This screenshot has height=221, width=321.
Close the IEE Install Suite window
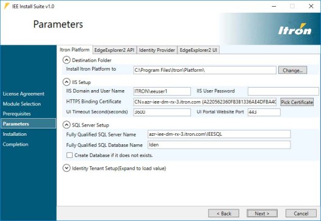point(311,6)
